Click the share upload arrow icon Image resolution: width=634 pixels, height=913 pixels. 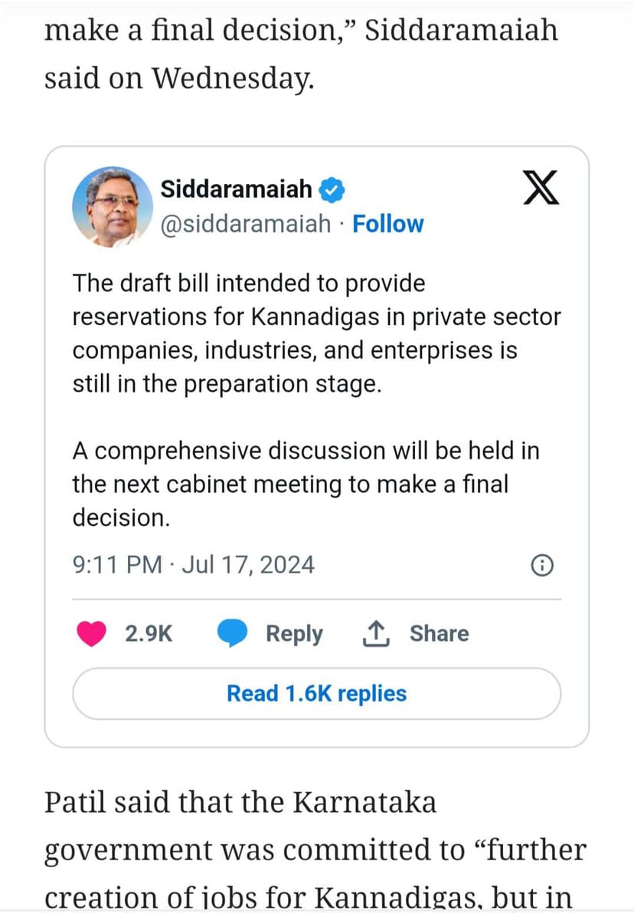coord(375,634)
